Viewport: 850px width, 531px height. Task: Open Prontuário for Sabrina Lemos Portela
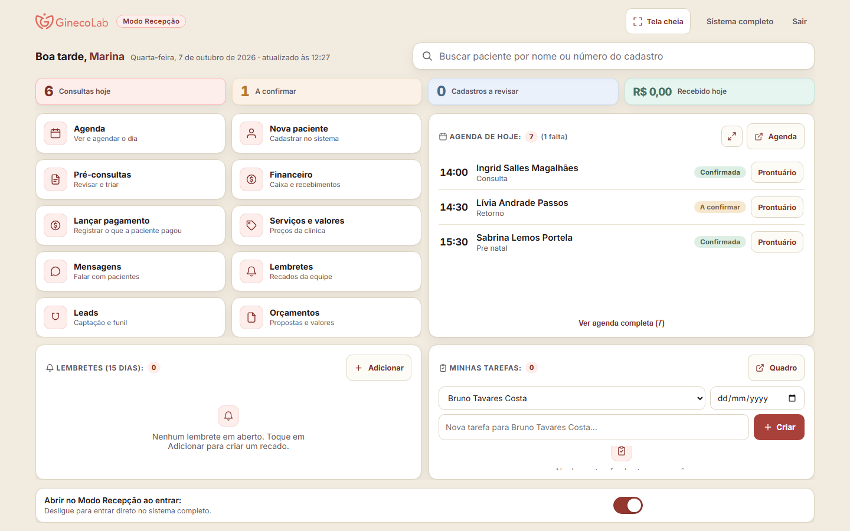click(777, 242)
